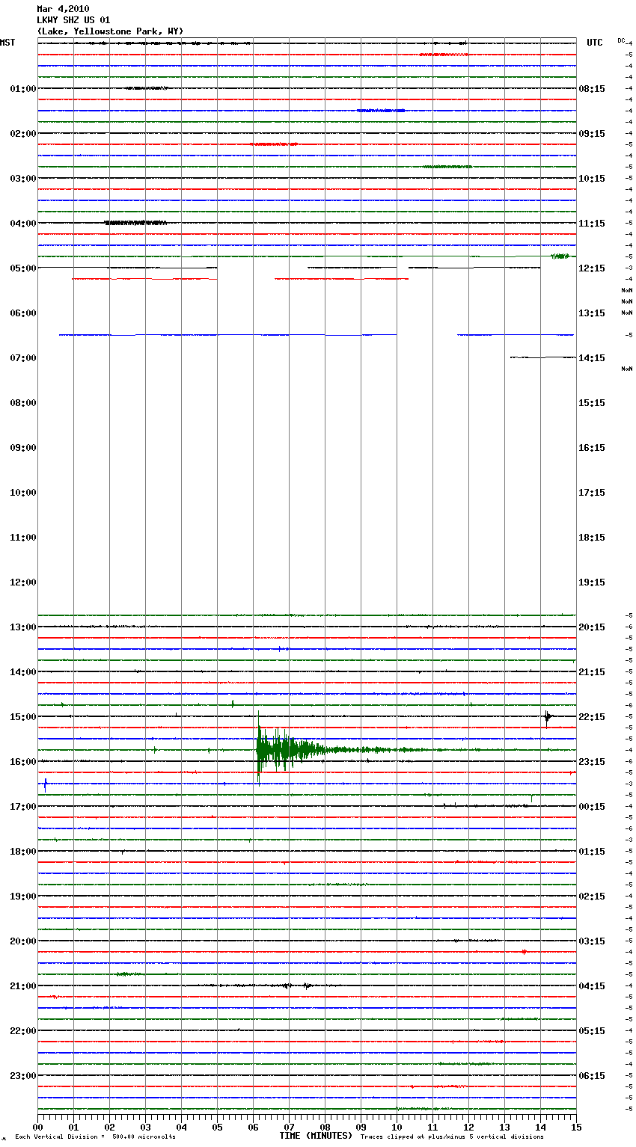This screenshot has height=1147, width=636.
Task: Click the '20:15' UTC time label
Action: click(x=592, y=627)
